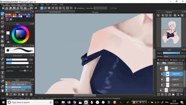Click the highlighted Snap Off icon
Viewport: 186px width, 105px height.
[42, 8]
